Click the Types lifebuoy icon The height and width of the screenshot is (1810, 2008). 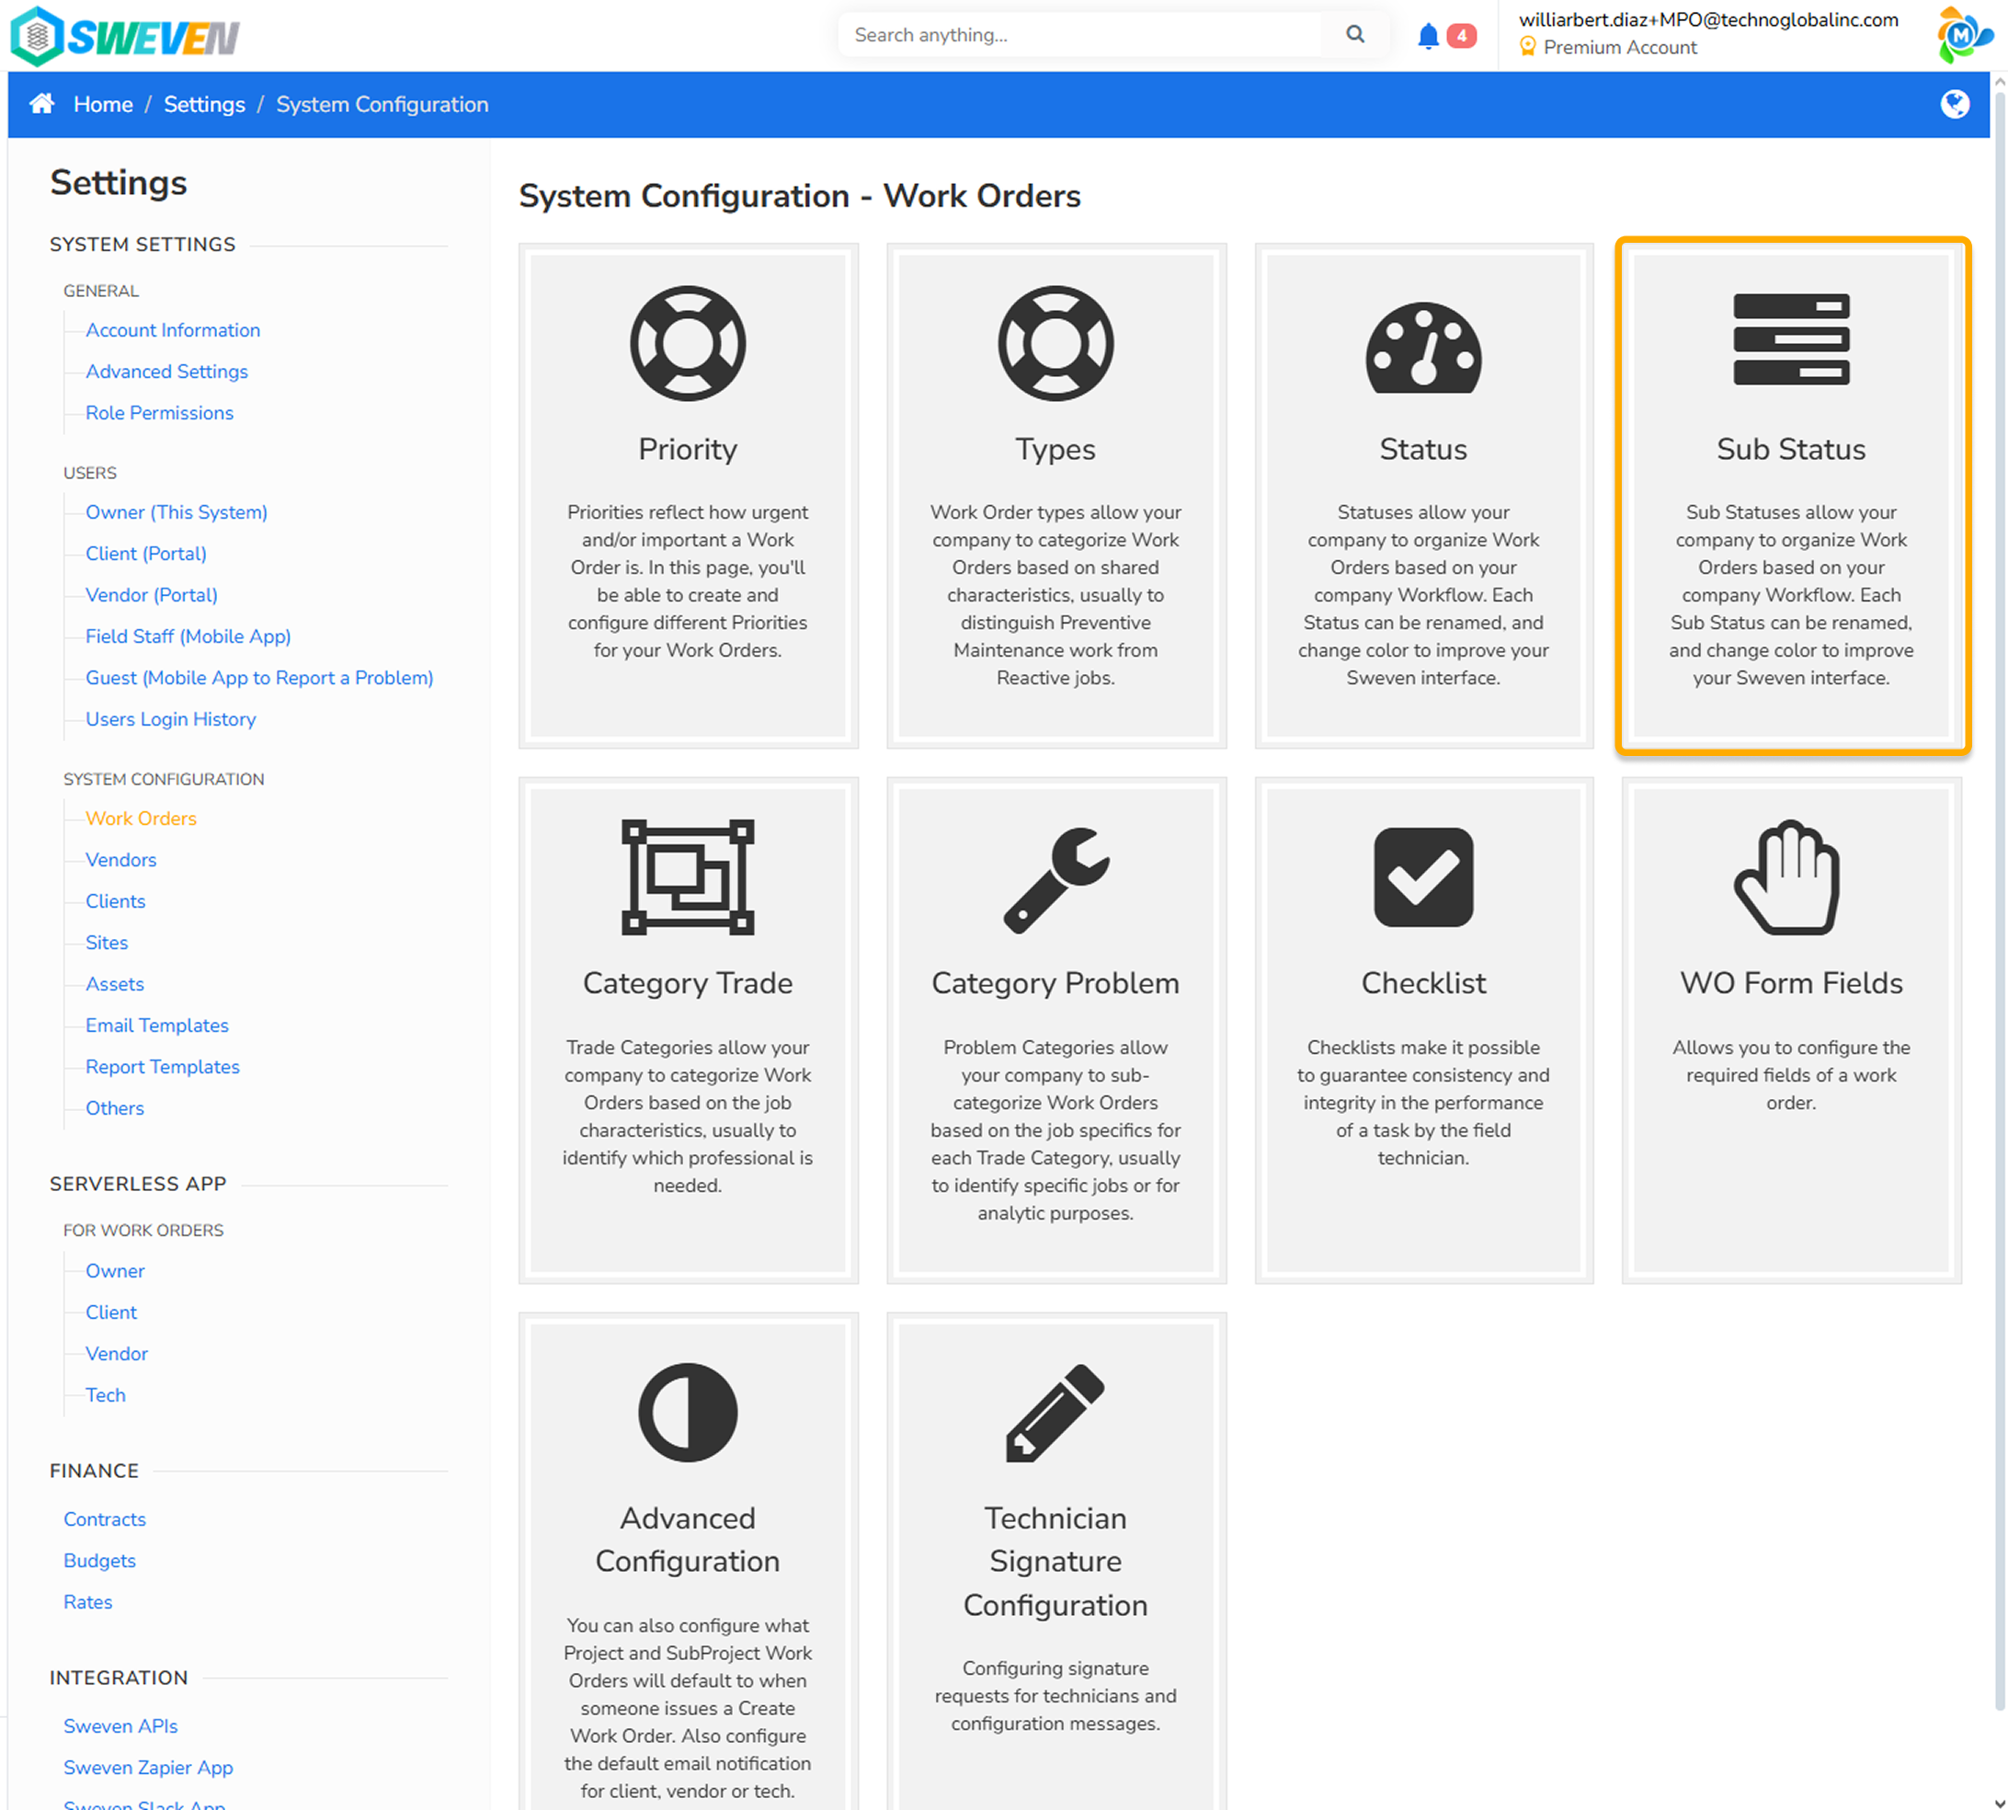pyautogui.click(x=1055, y=343)
